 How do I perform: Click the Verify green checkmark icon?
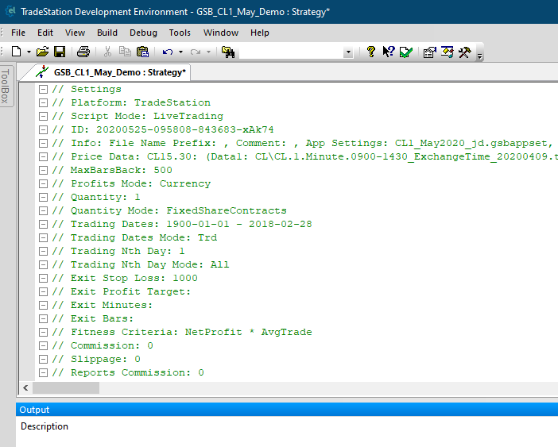(405, 52)
